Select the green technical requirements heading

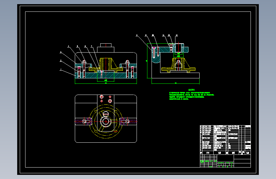point(192,90)
